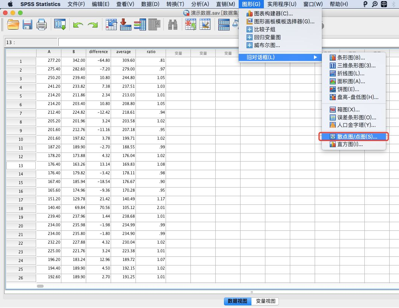This screenshot has width=399, height=308.
Task: Switch to the 数据视图 tab
Action: click(237, 301)
